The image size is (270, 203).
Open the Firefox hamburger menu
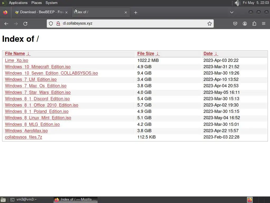click(264, 24)
